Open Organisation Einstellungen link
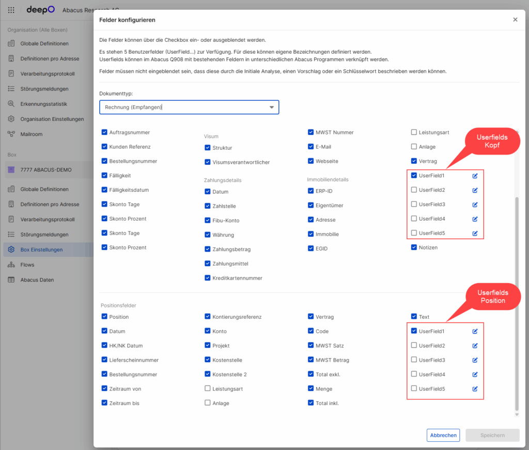 [52, 119]
